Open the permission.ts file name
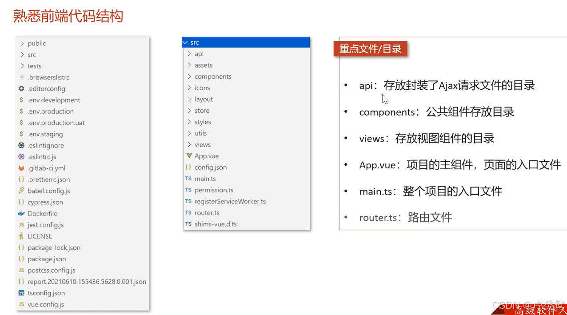 [x=214, y=190]
